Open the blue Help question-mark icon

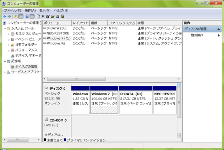click(x=27, y=16)
